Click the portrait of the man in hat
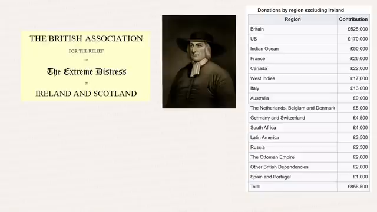 (x=199, y=61)
